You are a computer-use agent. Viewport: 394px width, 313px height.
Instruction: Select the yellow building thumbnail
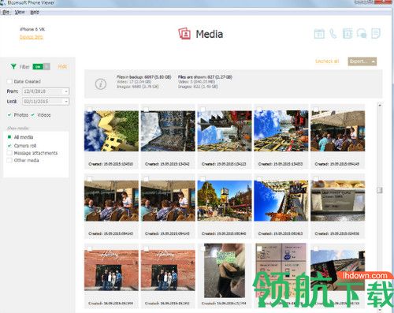point(111,131)
